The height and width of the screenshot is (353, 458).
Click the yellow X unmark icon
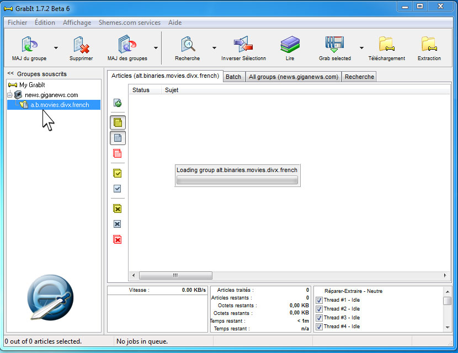tap(118, 208)
